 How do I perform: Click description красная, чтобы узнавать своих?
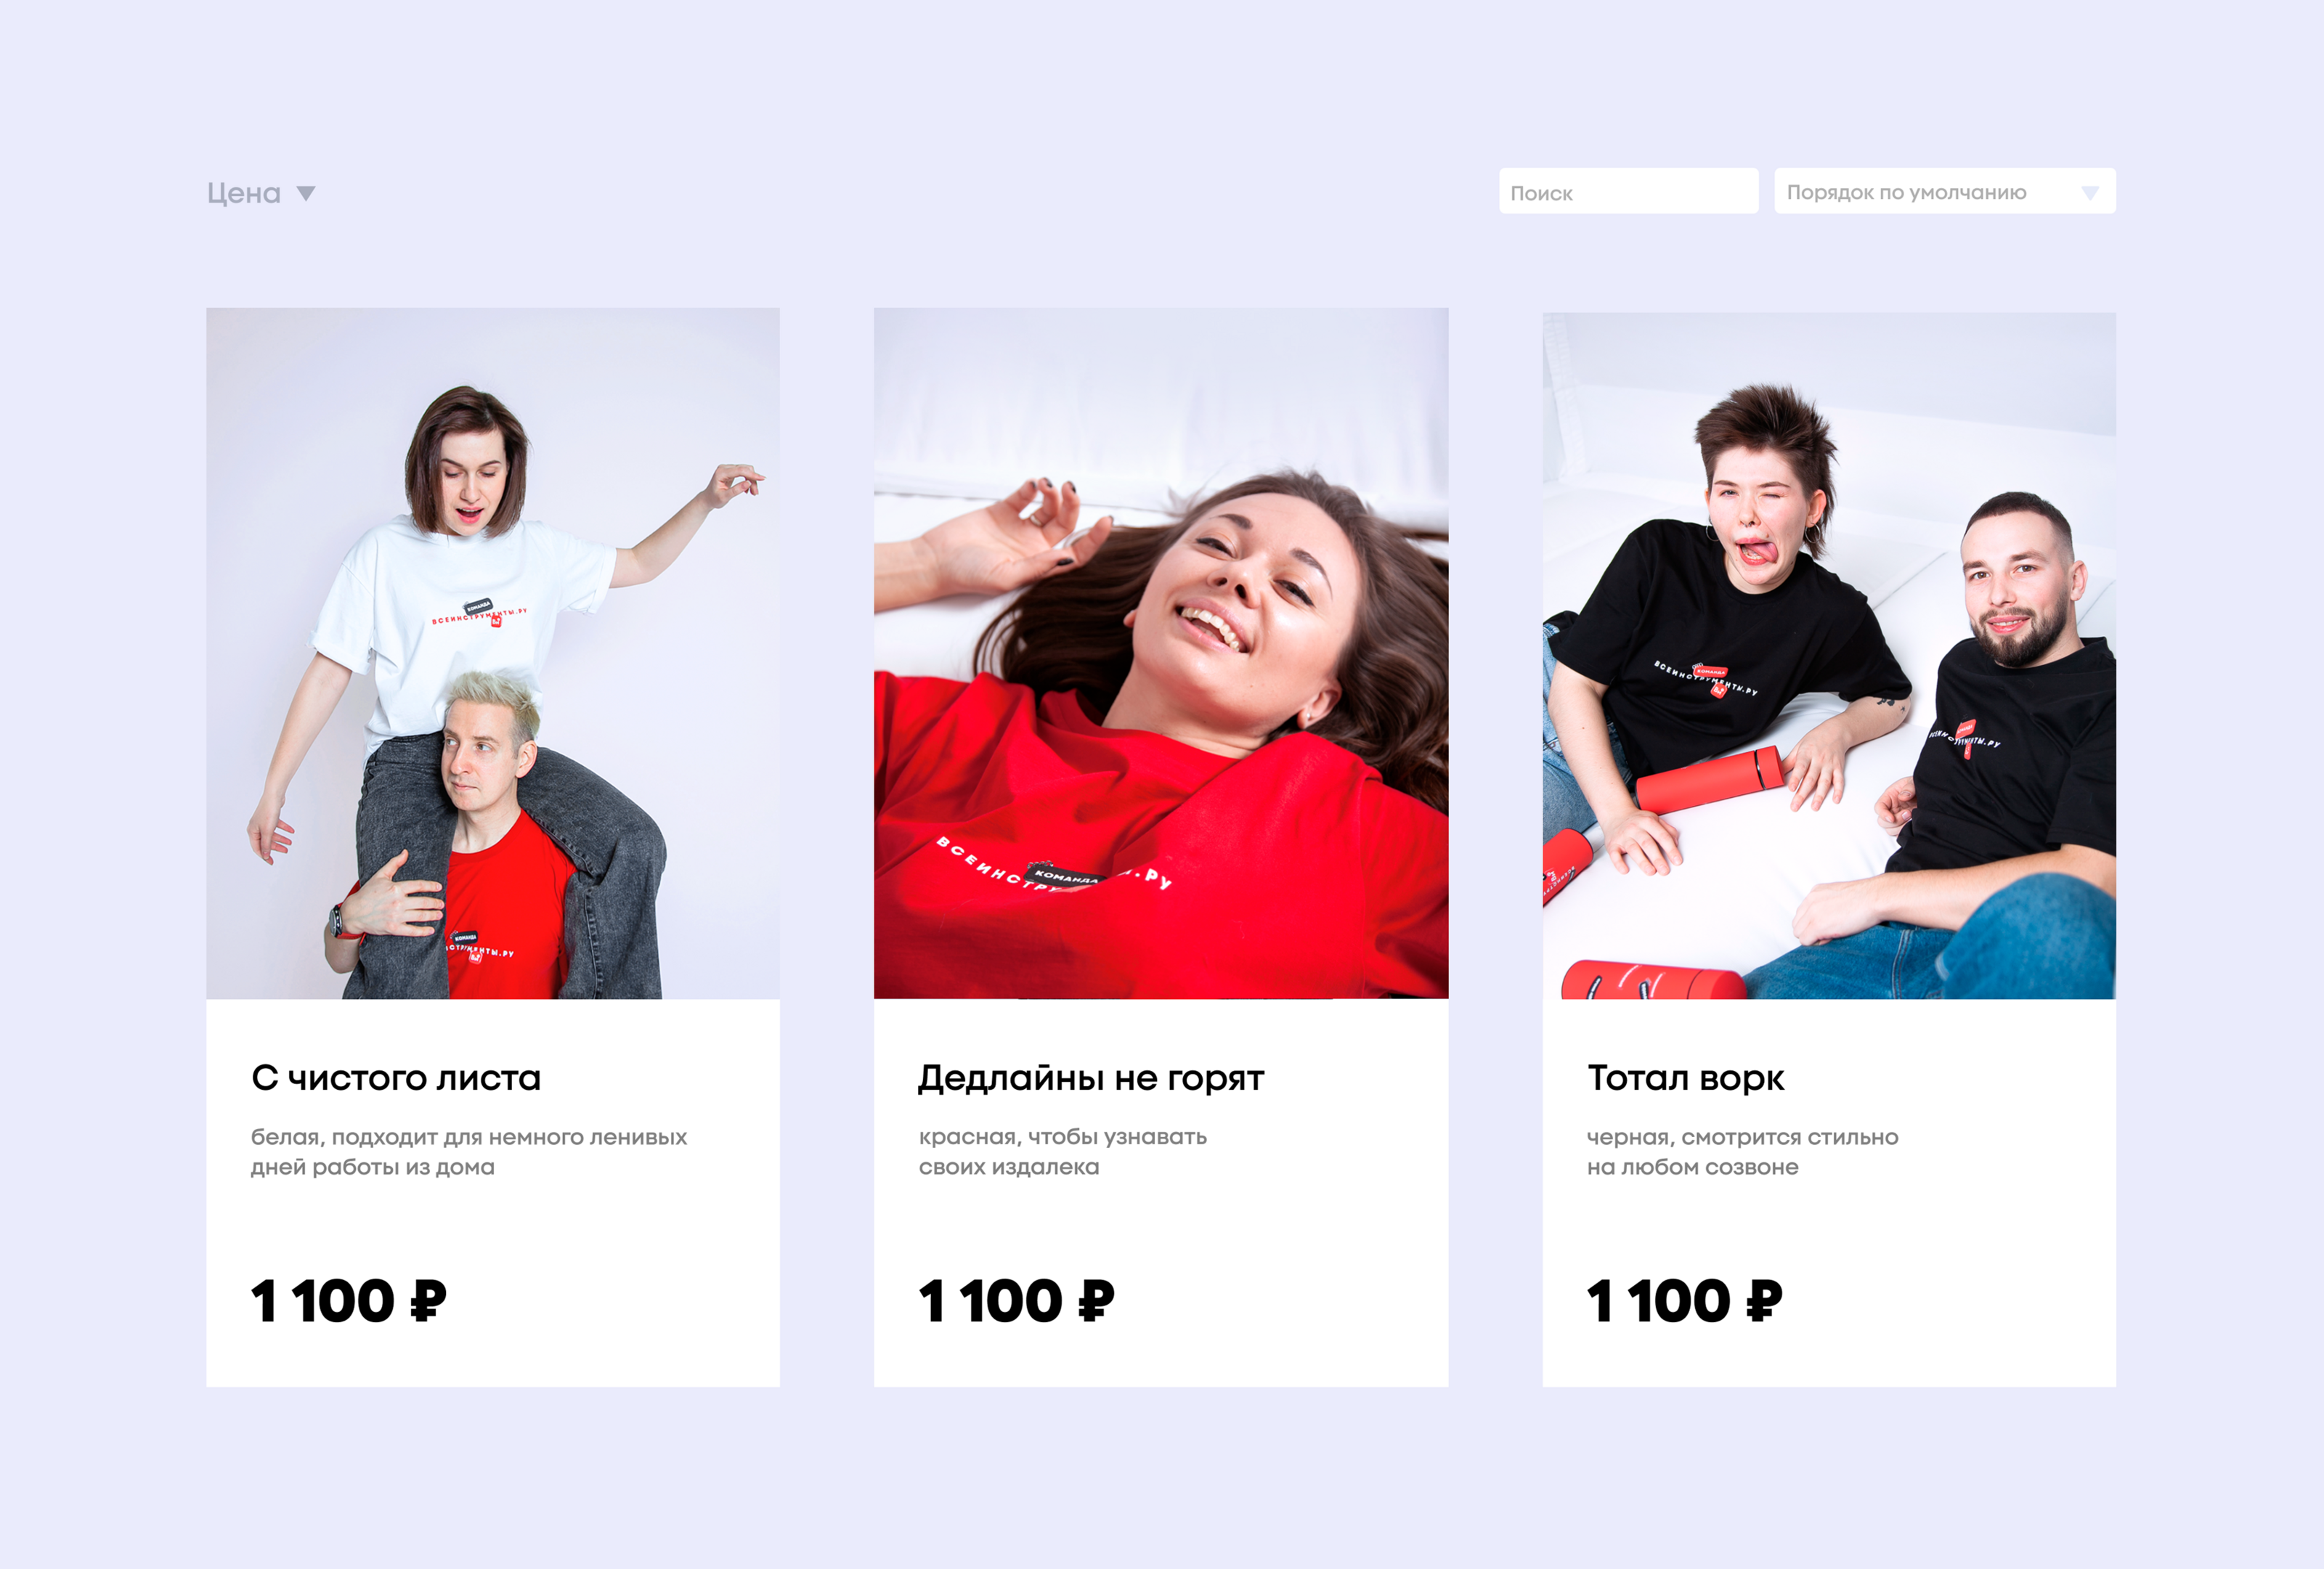click(x=1063, y=1152)
